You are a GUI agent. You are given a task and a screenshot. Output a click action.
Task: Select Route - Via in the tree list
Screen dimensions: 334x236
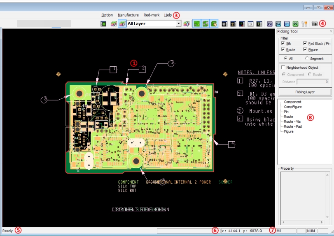[x=292, y=122]
